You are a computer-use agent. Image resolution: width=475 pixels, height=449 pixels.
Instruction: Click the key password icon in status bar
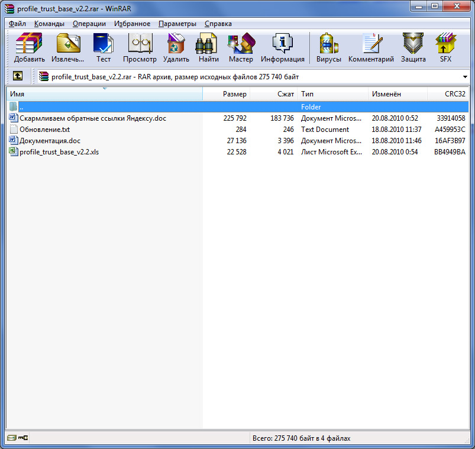click(x=23, y=438)
